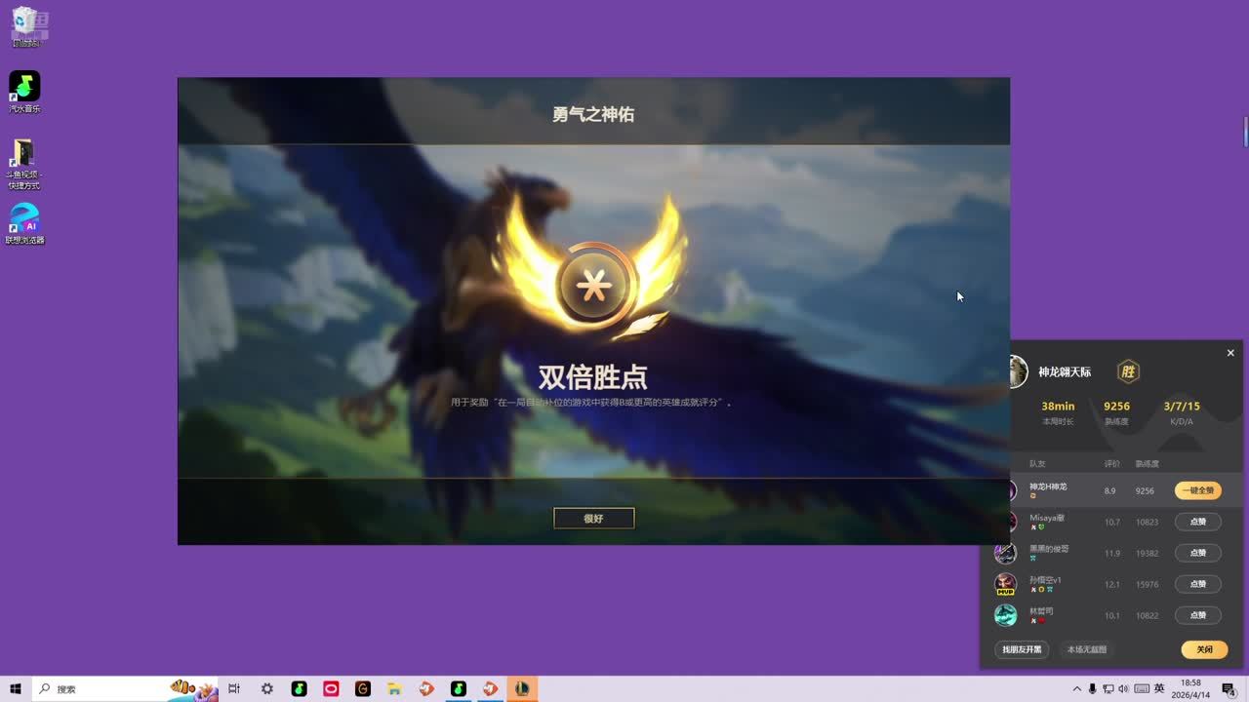Click the summoner name 神龙翱天际
Image resolution: width=1249 pixels, height=702 pixels.
1065,372
